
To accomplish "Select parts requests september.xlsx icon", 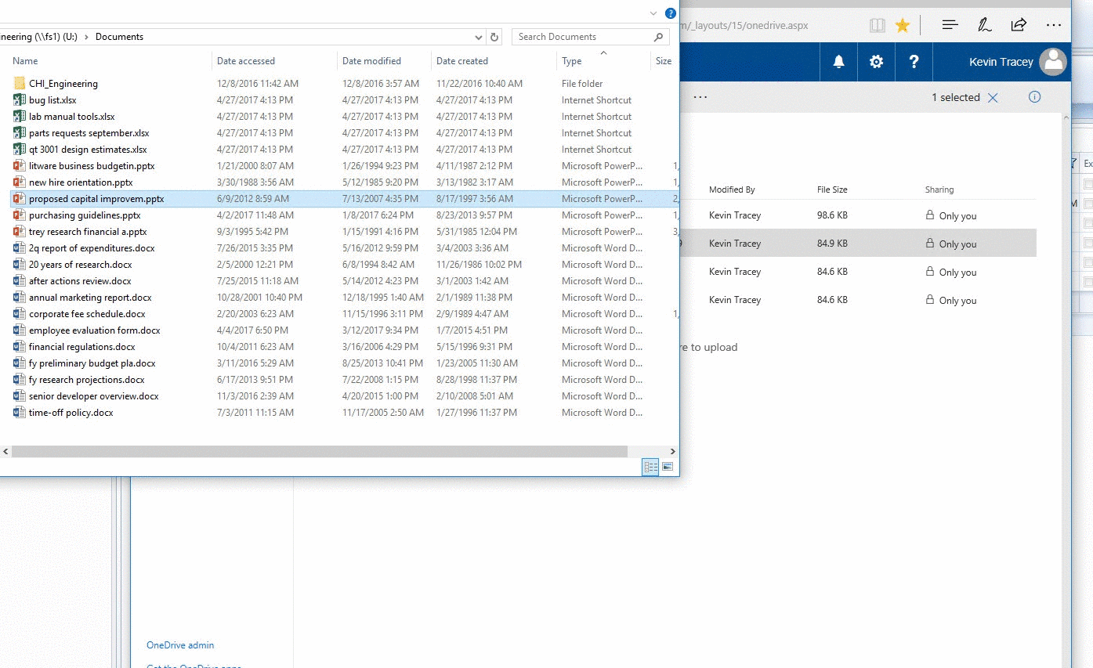I will (20, 133).
